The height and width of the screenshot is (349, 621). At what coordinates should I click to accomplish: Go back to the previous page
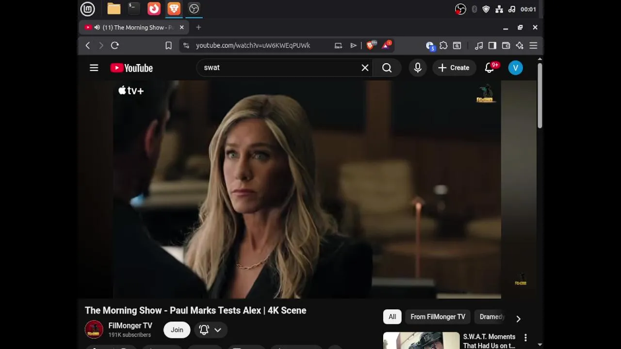88,46
